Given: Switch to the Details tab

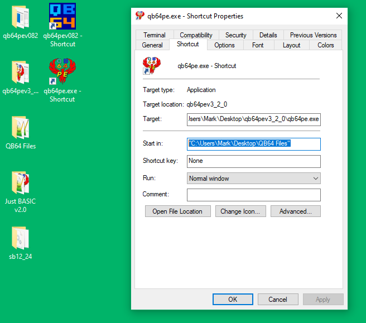Looking at the screenshot, I should click(268, 35).
